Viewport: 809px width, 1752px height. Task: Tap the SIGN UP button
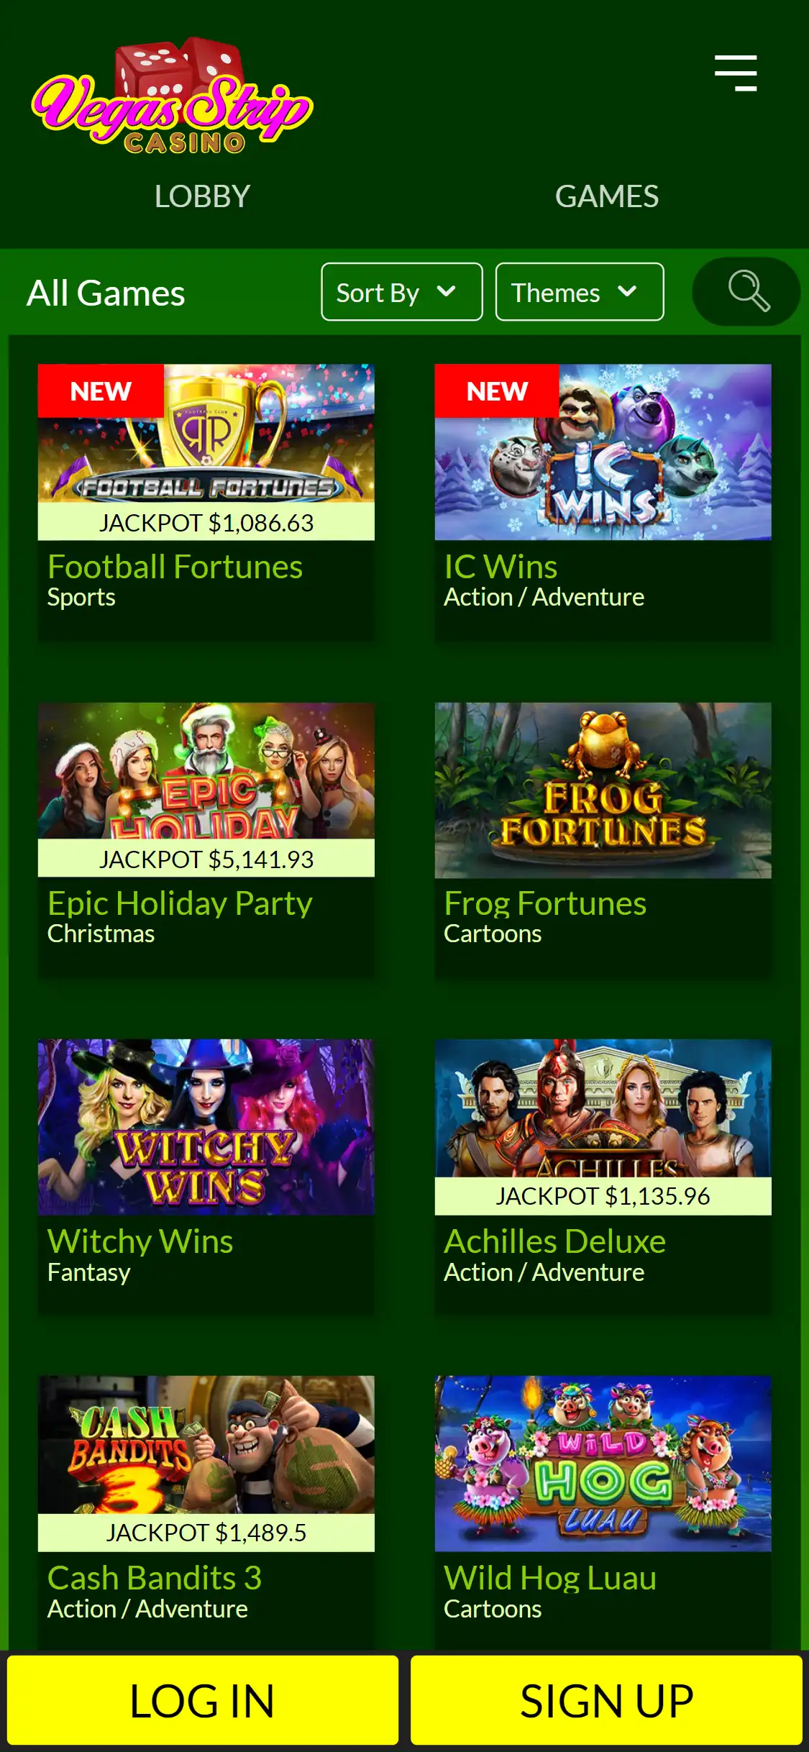[x=606, y=1701]
